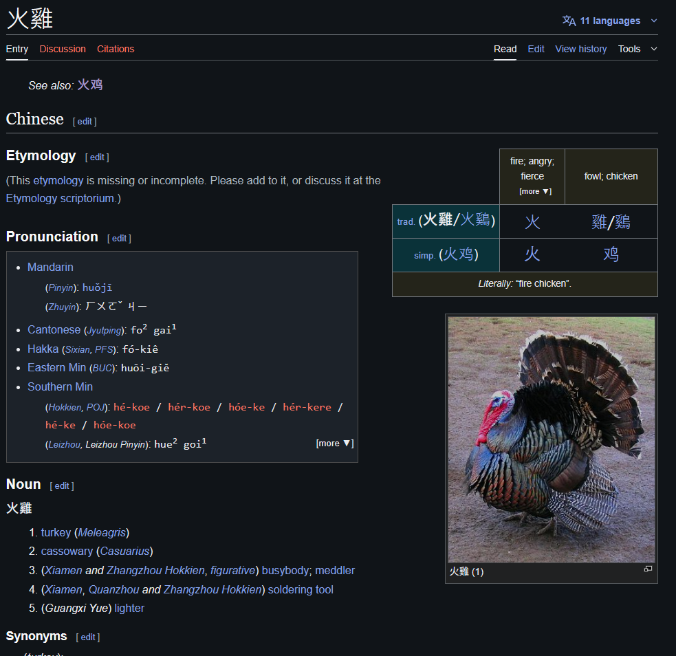The width and height of the screenshot is (676, 656).
Task: Click the Hokkien link in pronunciation
Action: (x=65, y=407)
